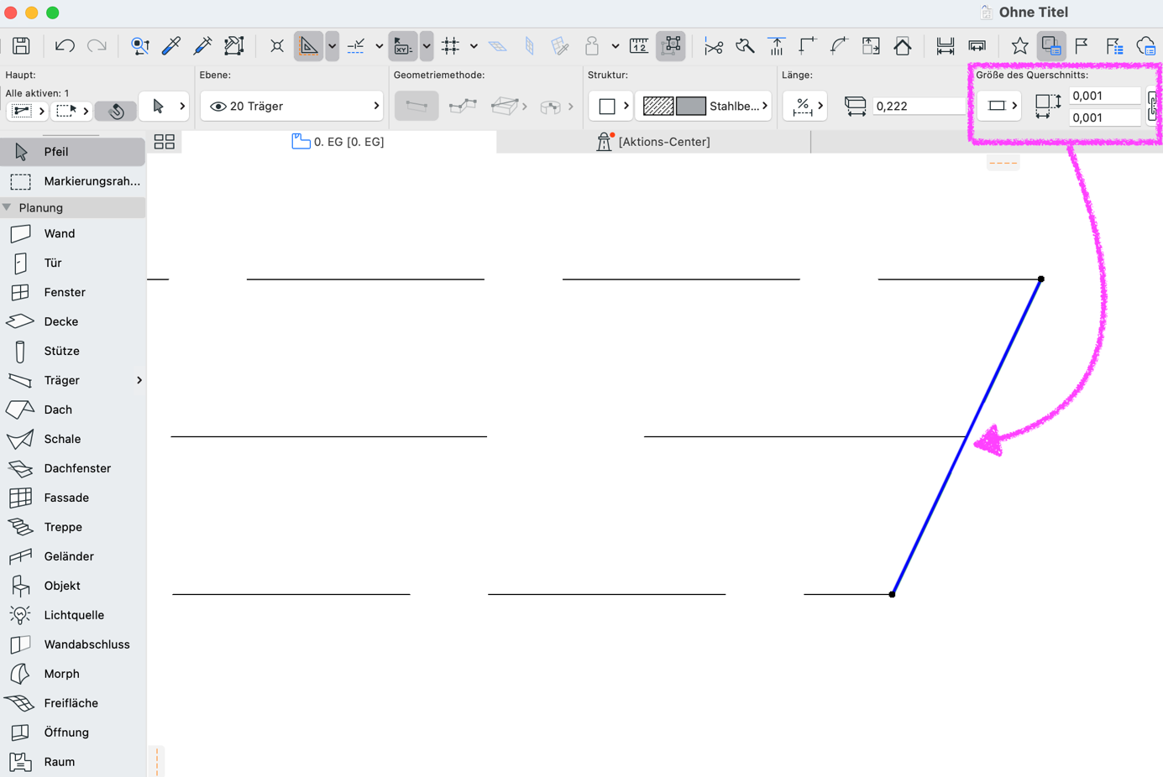Open arrow selection mode dropdown

(x=164, y=106)
